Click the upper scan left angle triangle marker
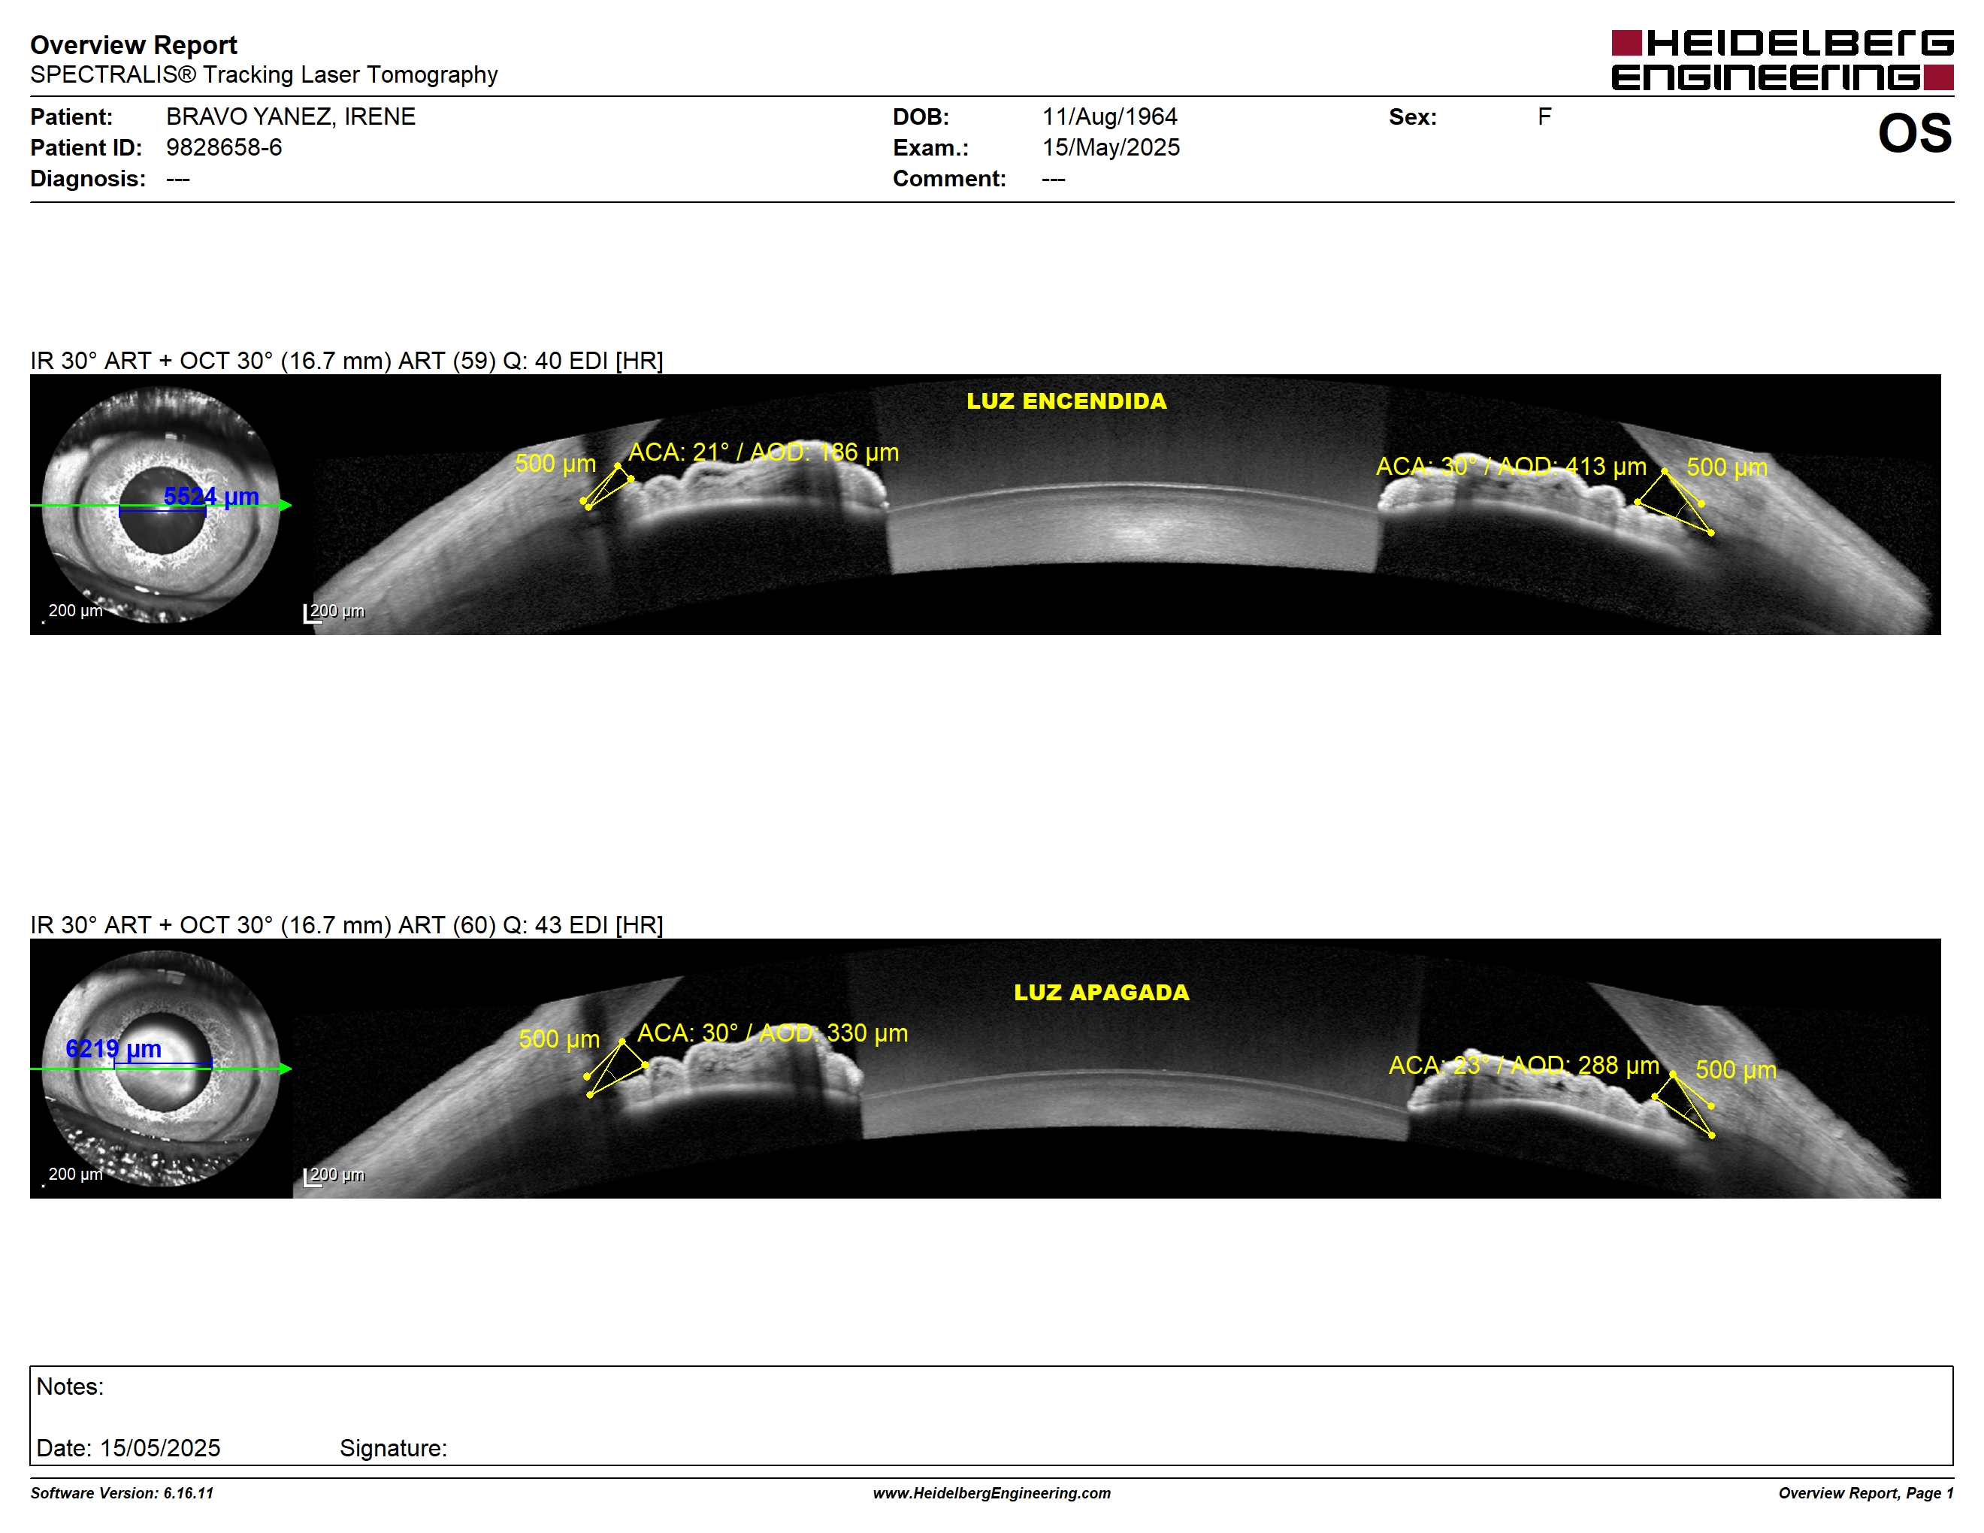1984x1533 pixels. (606, 487)
